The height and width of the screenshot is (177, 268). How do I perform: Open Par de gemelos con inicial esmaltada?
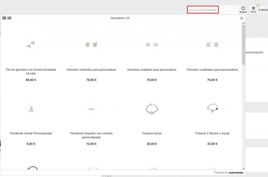[31, 44]
